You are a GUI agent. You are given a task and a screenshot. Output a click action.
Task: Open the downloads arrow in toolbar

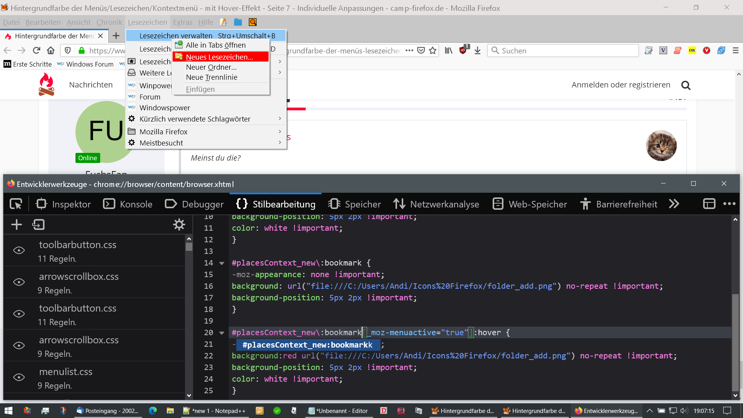pos(478,51)
